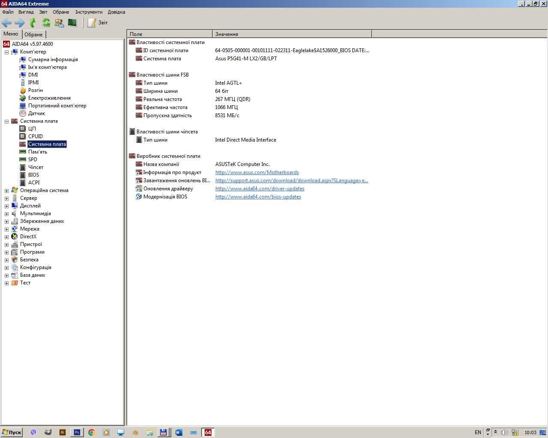Open the Довідка menu
This screenshot has width=548, height=438.
pos(116,12)
